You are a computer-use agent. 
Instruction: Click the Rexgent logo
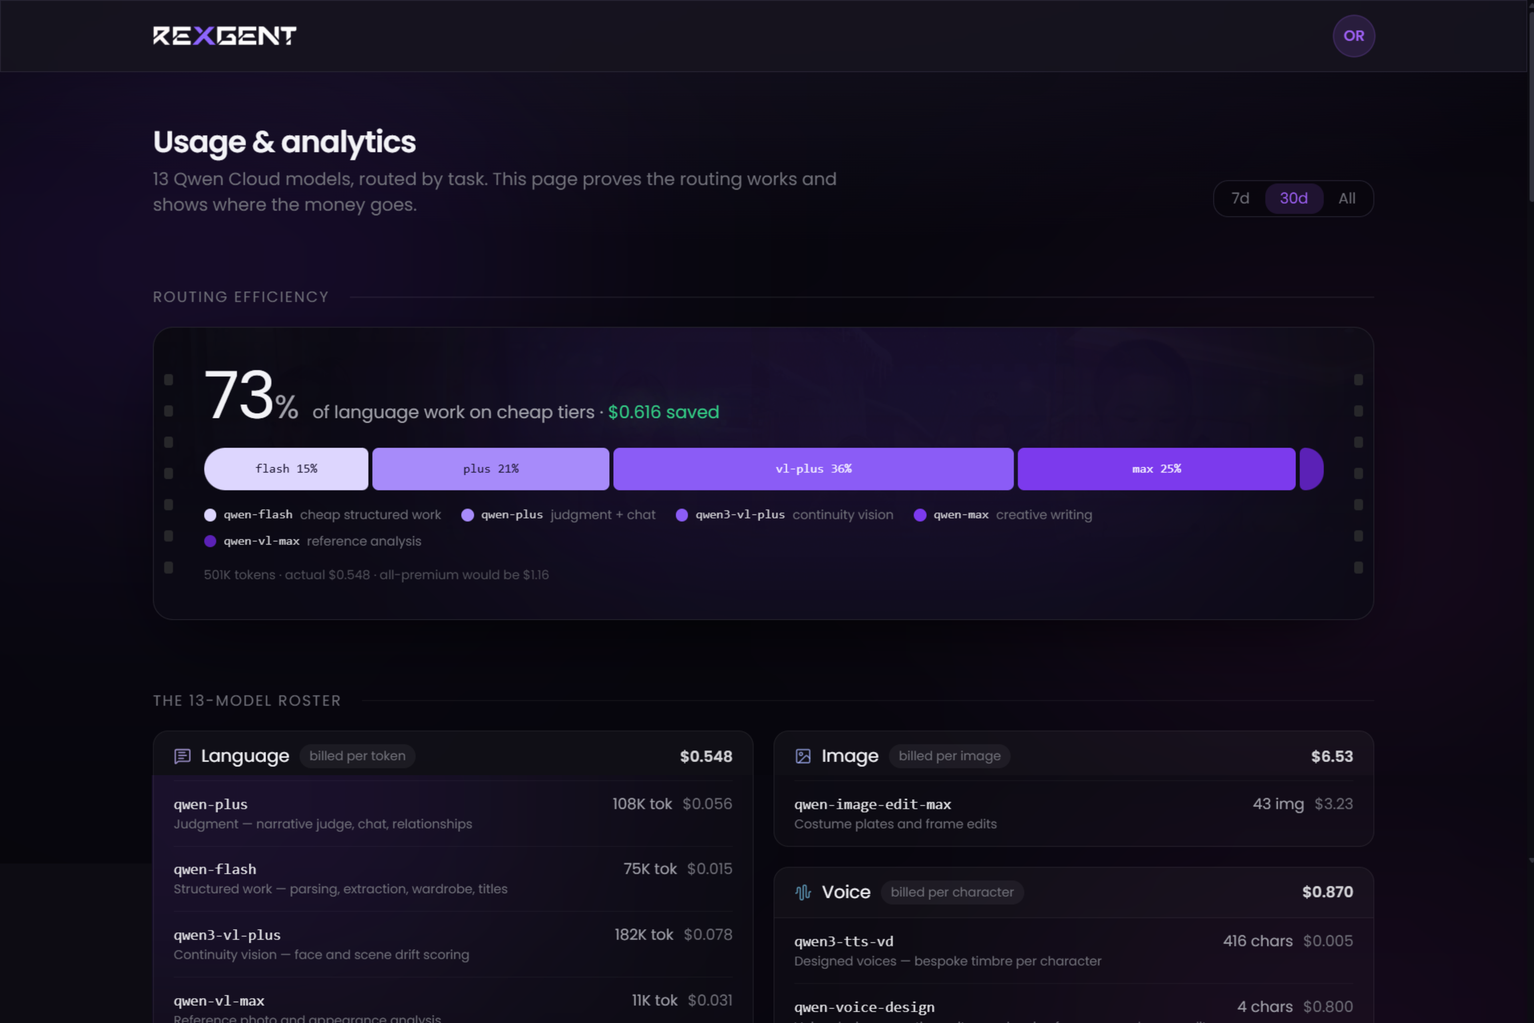pos(225,35)
